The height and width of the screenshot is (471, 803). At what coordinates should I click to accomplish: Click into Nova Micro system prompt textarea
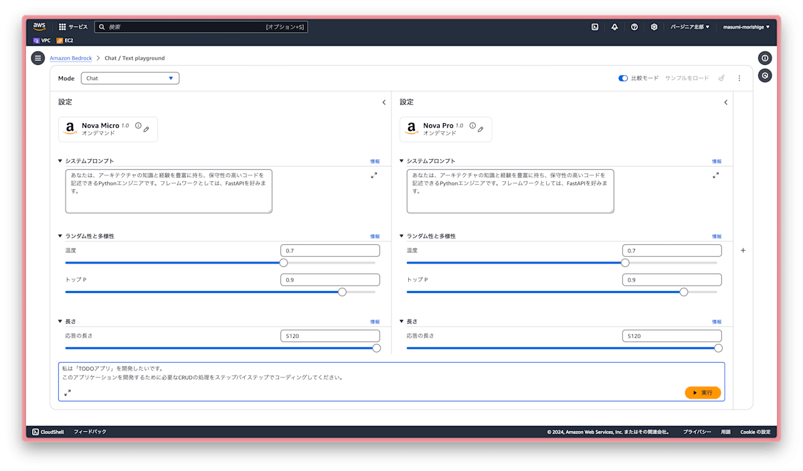coord(169,191)
